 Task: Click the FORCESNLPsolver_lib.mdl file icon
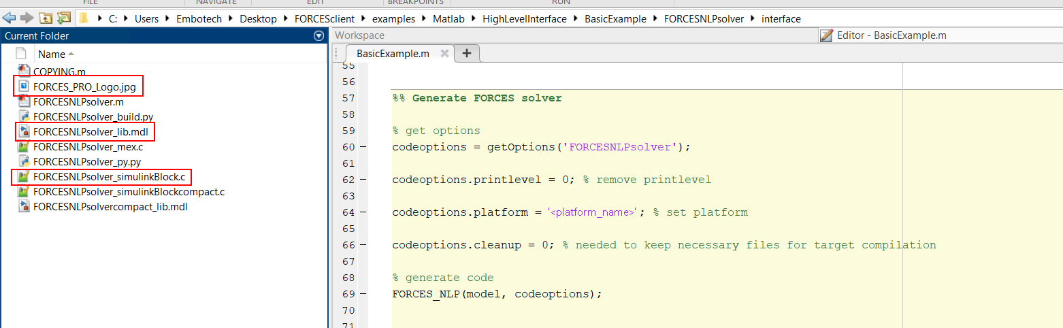[x=23, y=131]
